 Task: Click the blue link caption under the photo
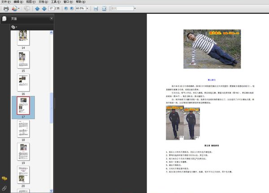(x=212, y=80)
